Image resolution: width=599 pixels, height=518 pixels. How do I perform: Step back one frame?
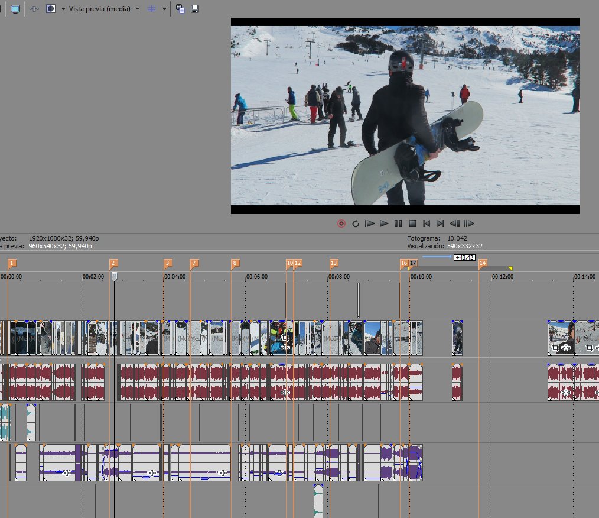tap(455, 224)
